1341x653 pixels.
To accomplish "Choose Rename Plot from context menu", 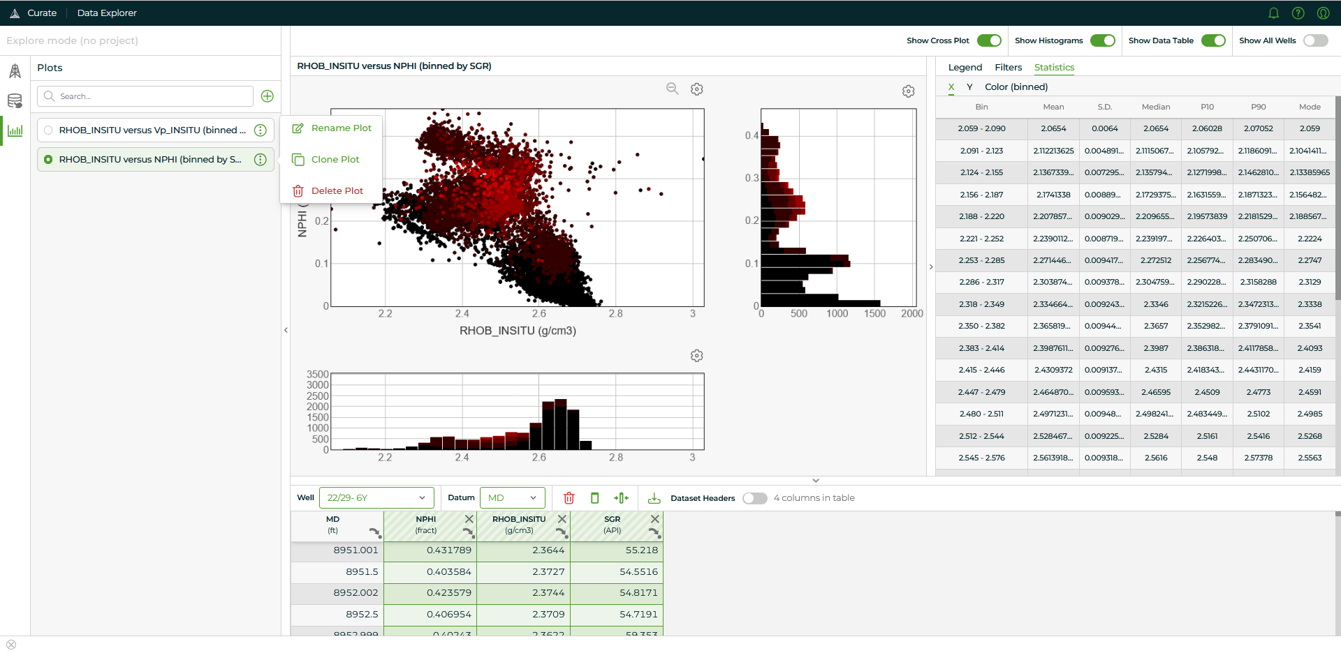I will (x=332, y=128).
